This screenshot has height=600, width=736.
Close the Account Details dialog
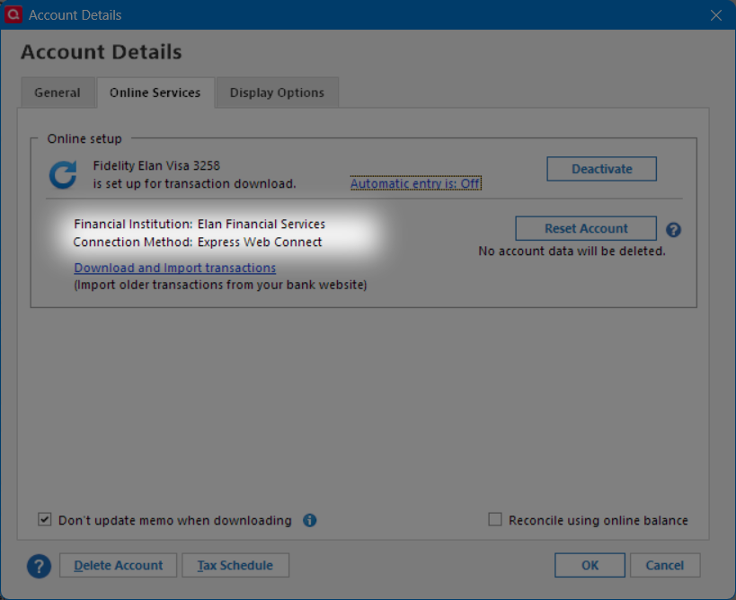(716, 15)
